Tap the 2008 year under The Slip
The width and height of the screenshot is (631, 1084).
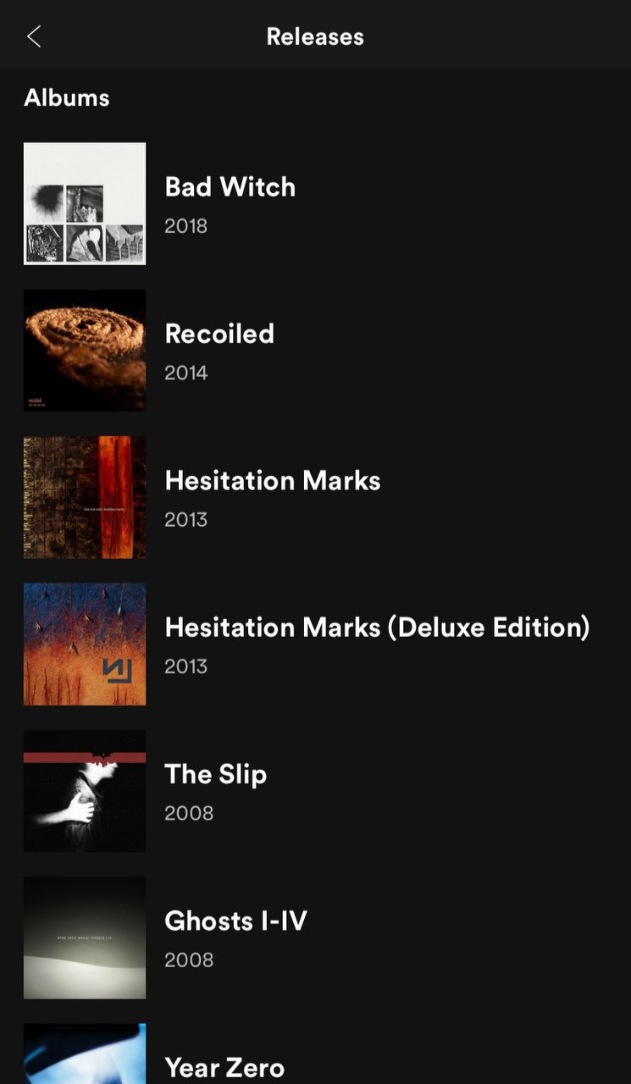(189, 813)
